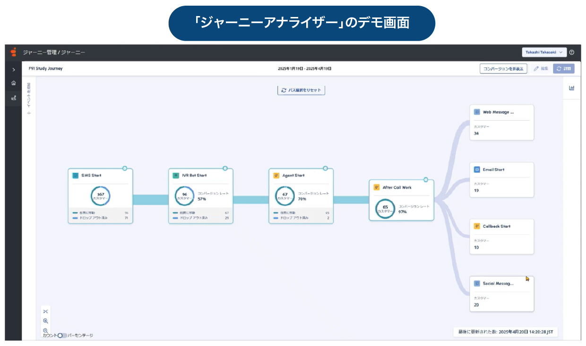Click the Social Messag... card title

[x=498, y=284]
